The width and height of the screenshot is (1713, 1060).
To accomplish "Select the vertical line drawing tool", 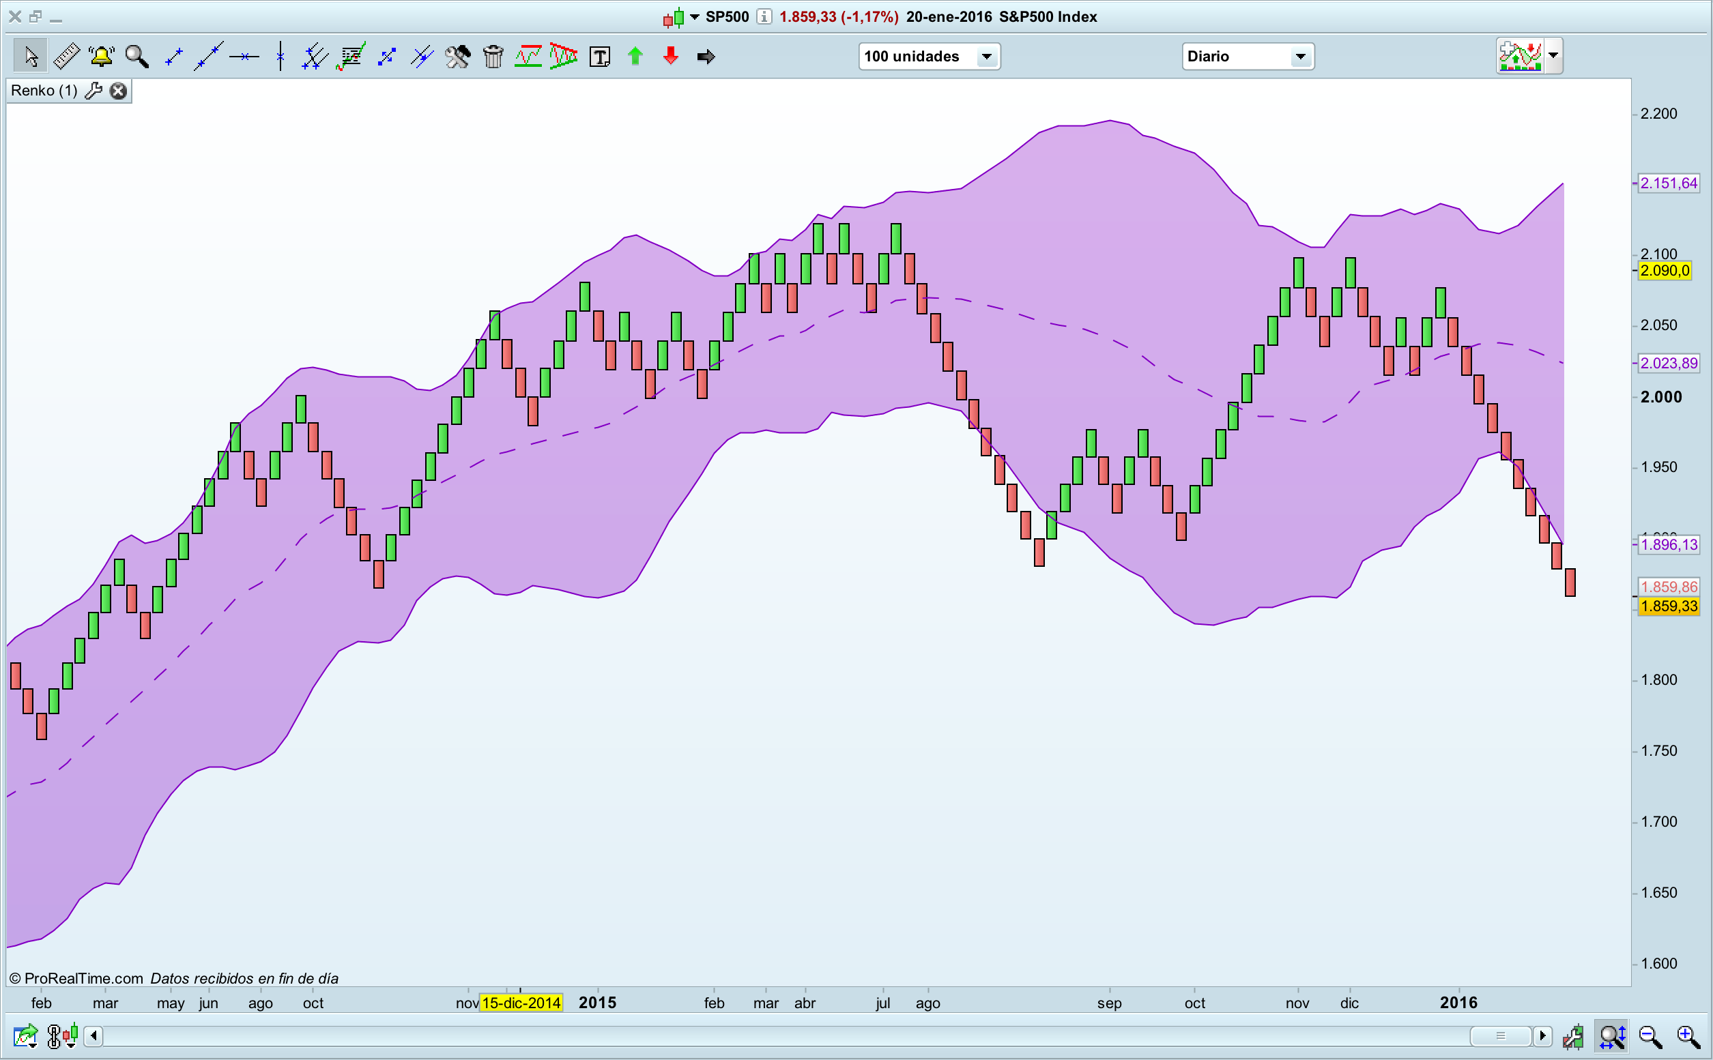I will (x=280, y=56).
